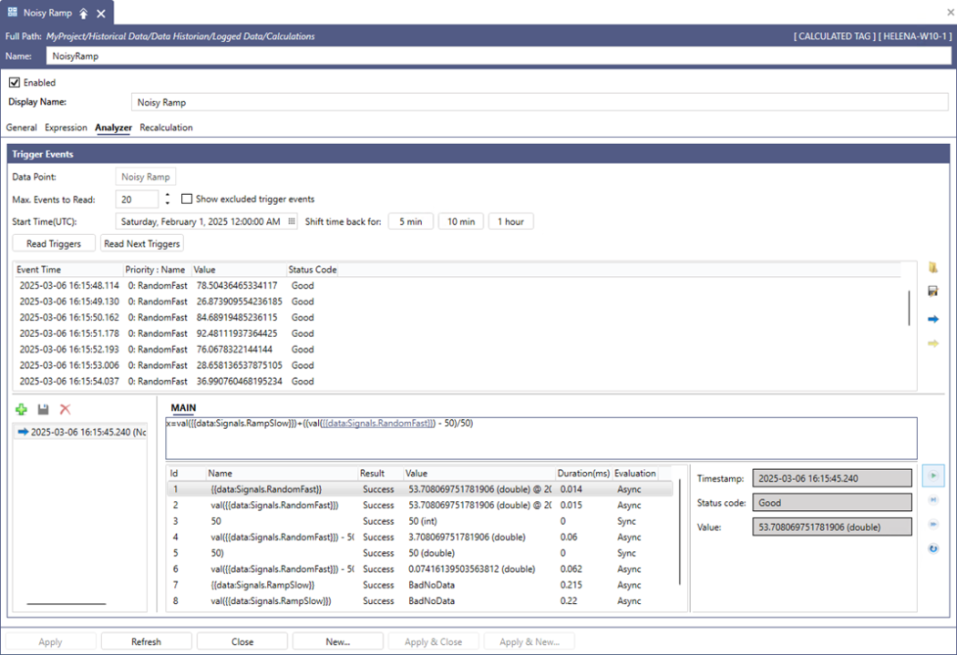The height and width of the screenshot is (655, 957).
Task: Decrease Max. Events to Read with down arrow
Action: 168,203
